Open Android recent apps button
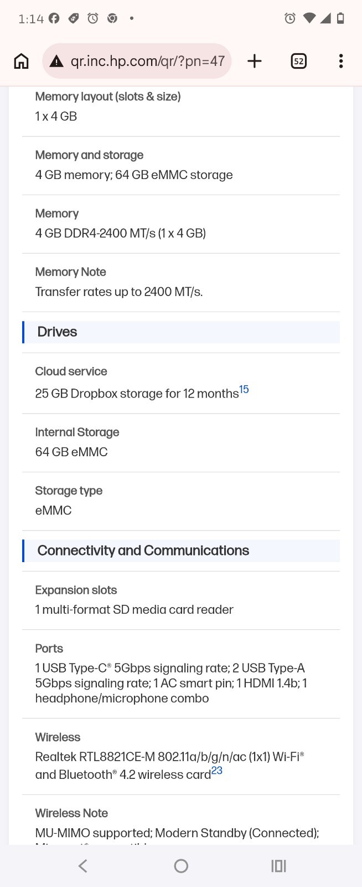The width and height of the screenshot is (362, 887). 278,866
